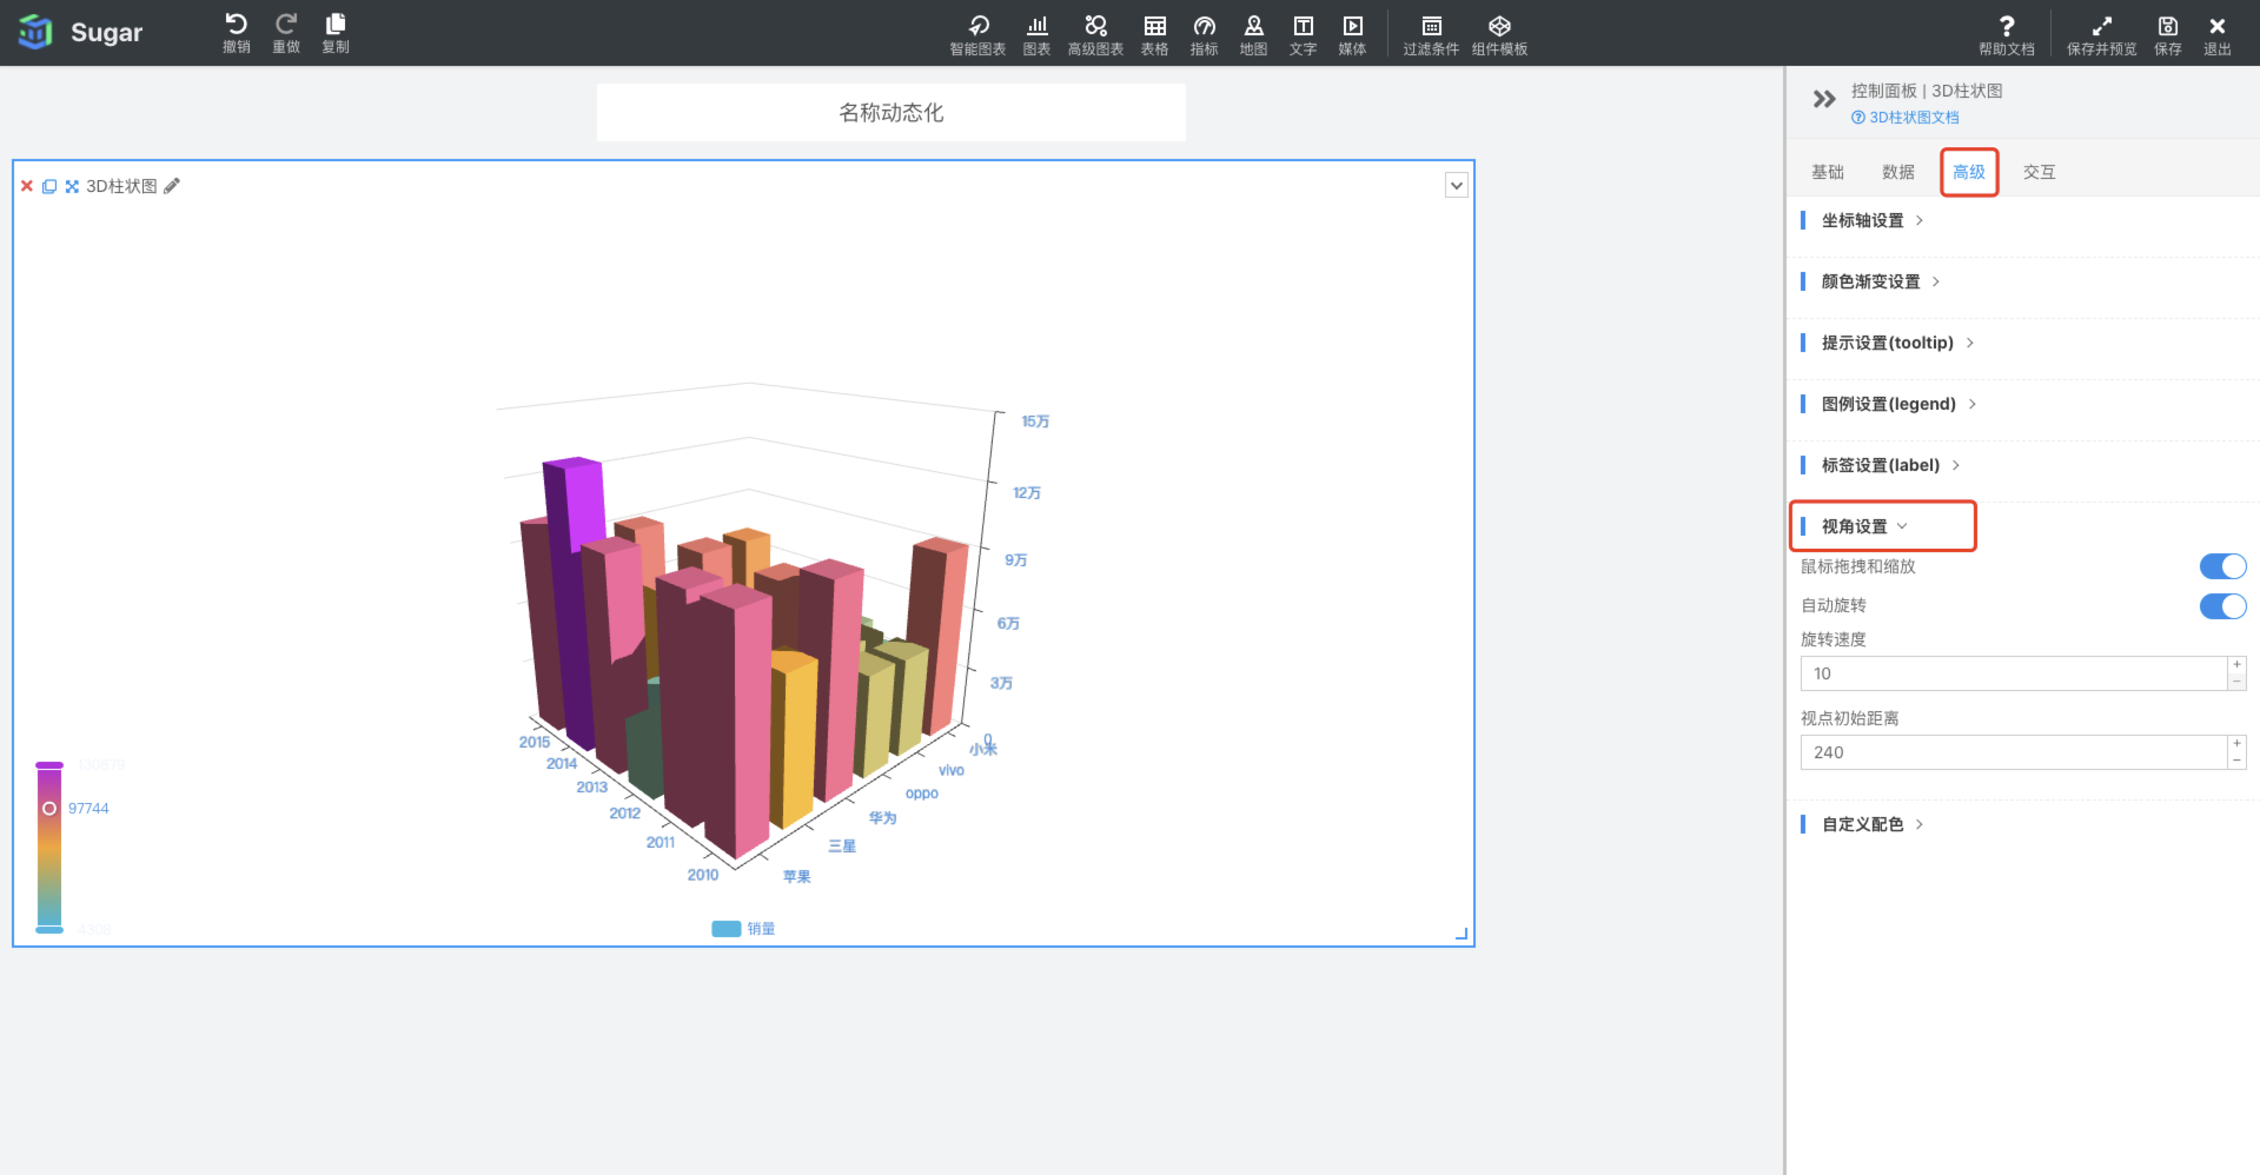Insert a 文字 text component
2260x1175 pixels.
point(1303,35)
